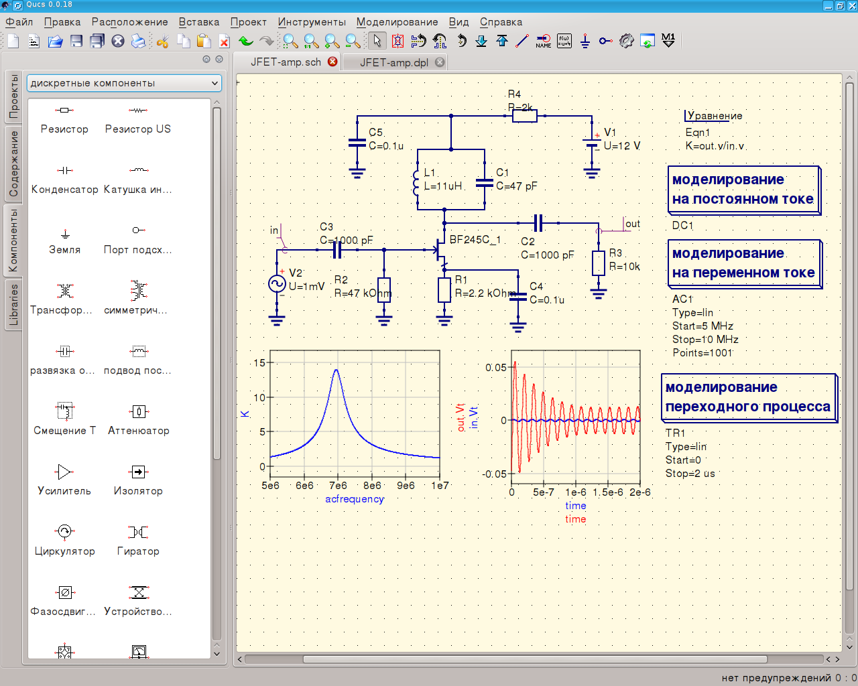Image resolution: width=858 pixels, height=686 pixels.
Task: Click the Print icon in toolbar
Action: [x=138, y=42]
